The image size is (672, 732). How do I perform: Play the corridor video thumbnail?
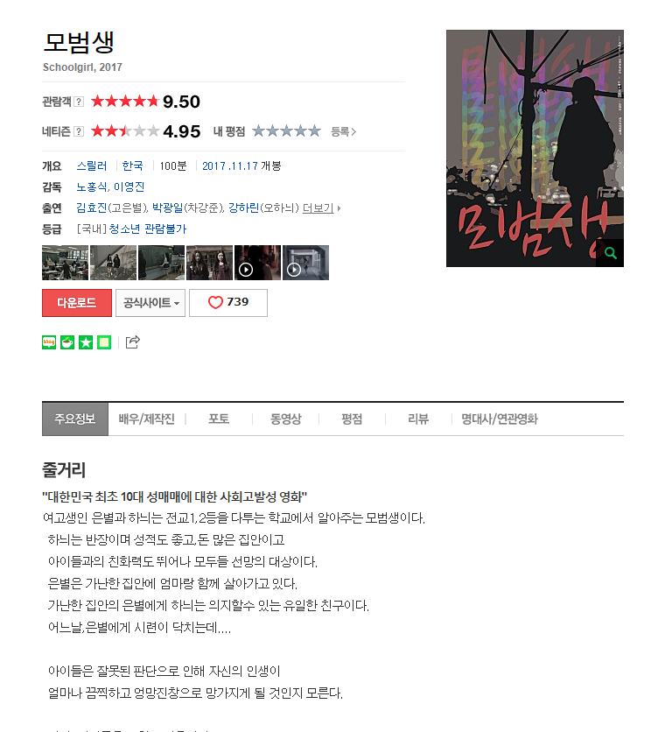click(305, 263)
